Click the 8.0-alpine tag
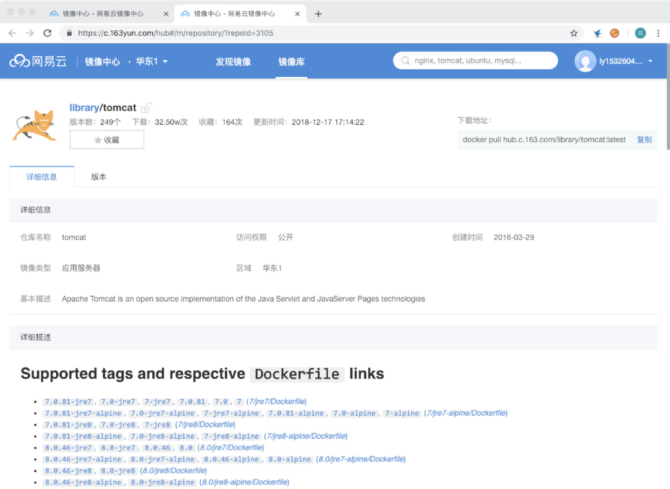The height and width of the screenshot is (489, 670). point(290,459)
